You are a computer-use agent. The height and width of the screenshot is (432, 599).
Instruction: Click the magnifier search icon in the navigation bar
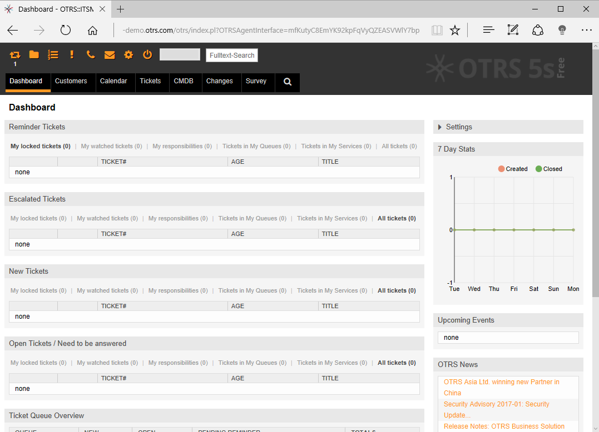tap(288, 82)
